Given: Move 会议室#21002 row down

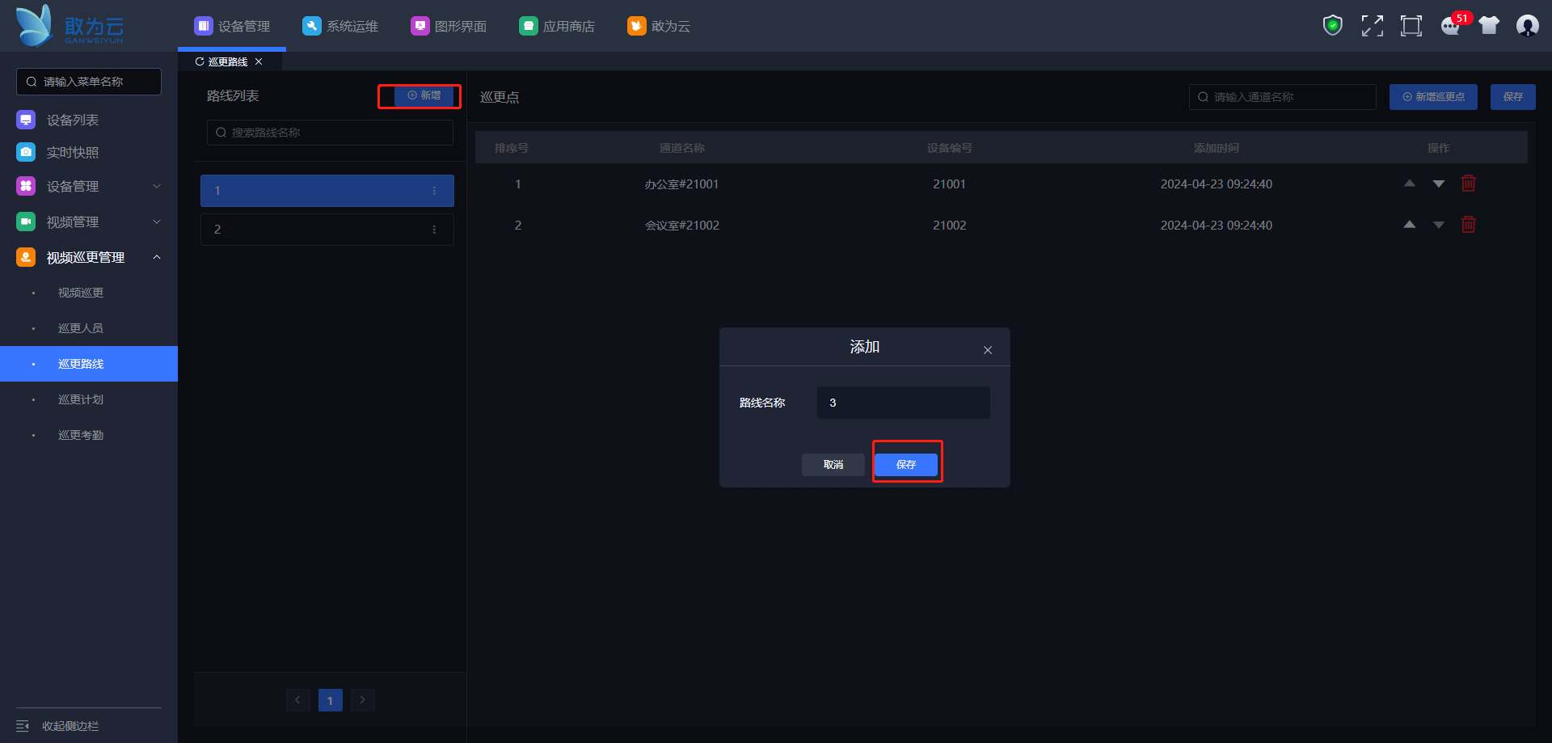Looking at the screenshot, I should [x=1439, y=225].
